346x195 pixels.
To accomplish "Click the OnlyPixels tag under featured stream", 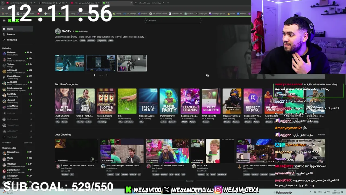I will [x=102, y=41].
